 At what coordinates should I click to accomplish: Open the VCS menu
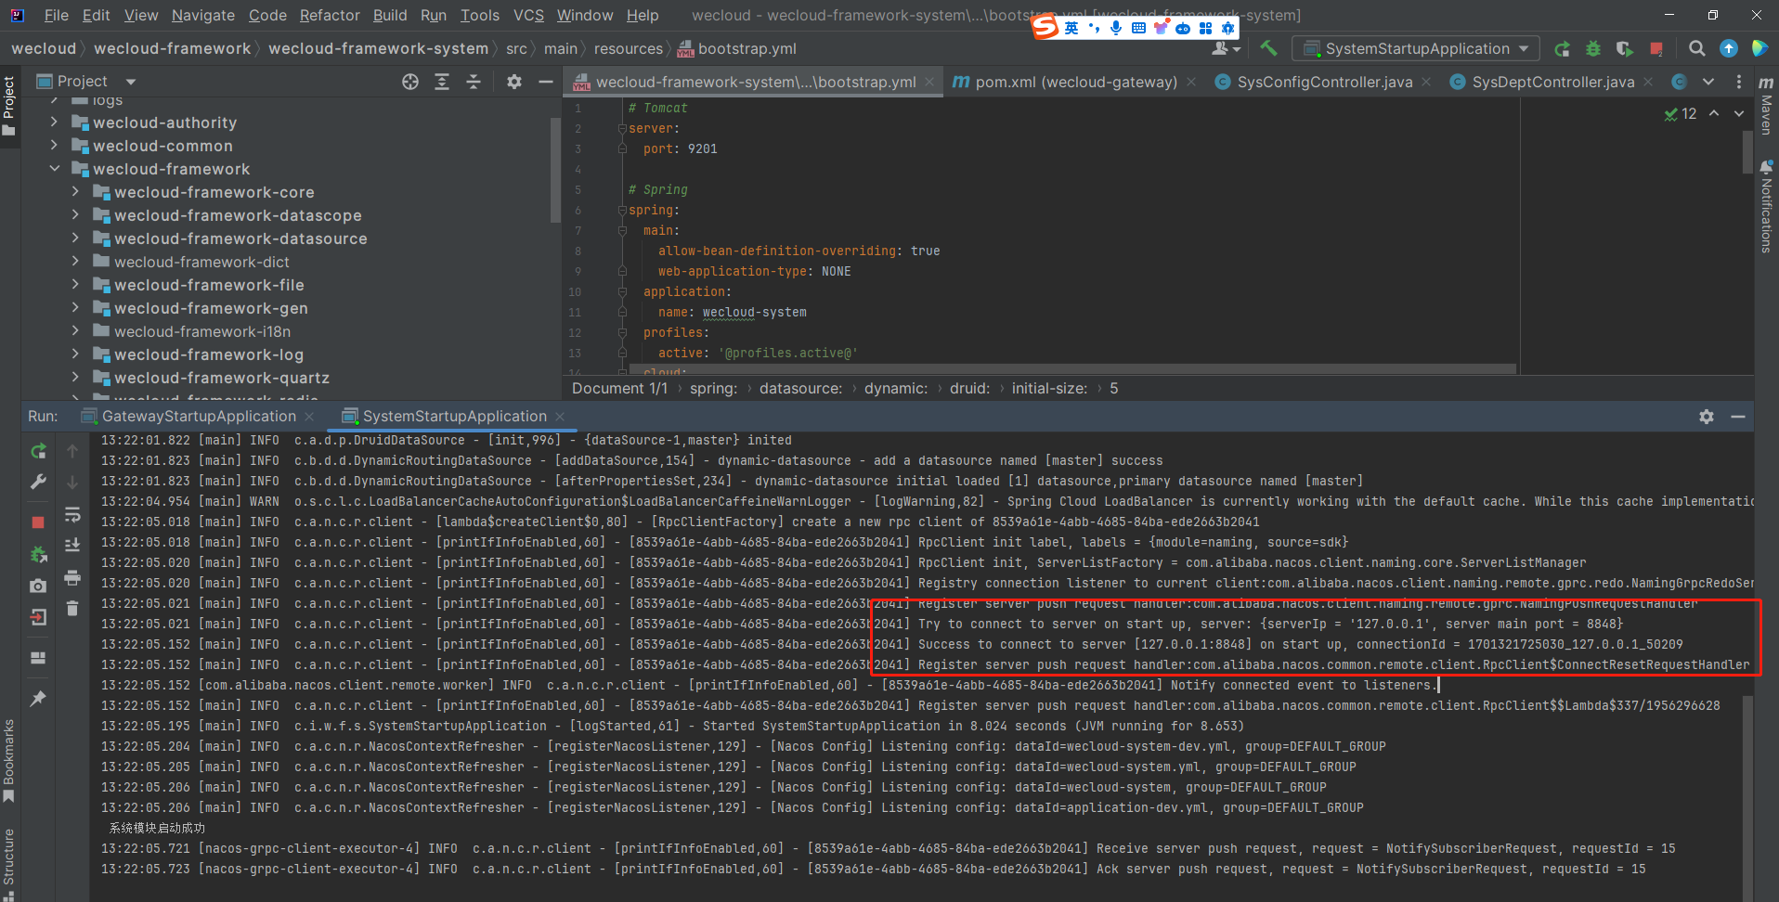528,15
